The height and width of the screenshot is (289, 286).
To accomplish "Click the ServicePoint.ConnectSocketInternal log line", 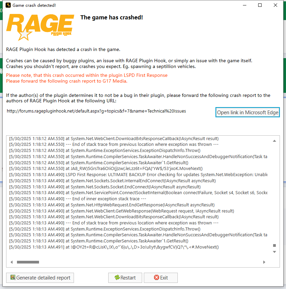I will (x=138, y=192).
